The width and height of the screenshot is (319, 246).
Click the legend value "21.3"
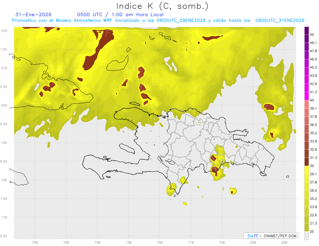pyautogui.click(x=313, y=223)
